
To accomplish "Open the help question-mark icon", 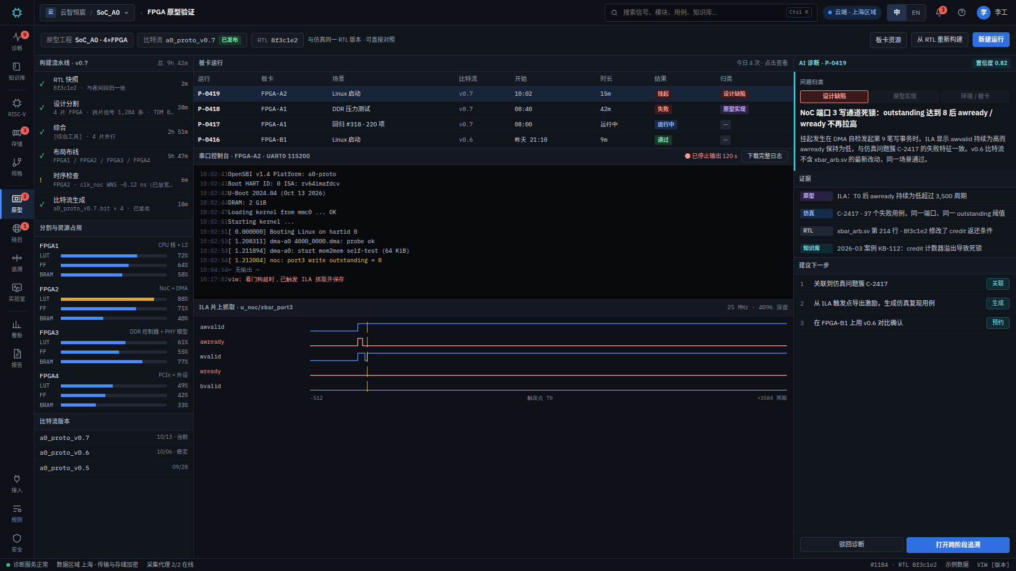I will pos(961,12).
